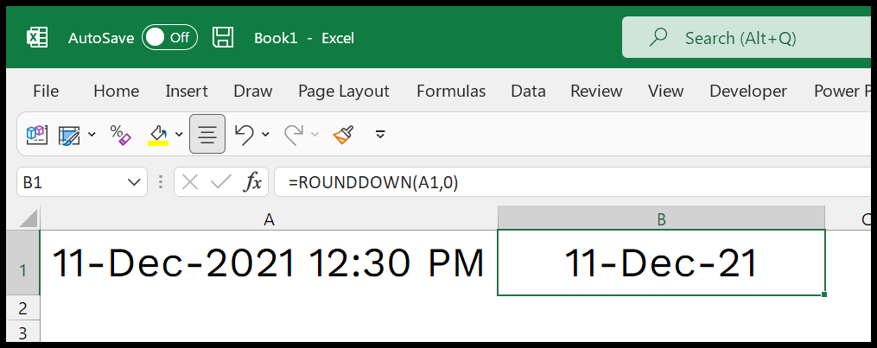877x348 pixels.
Task: Click the Undo arrow
Action: click(x=245, y=134)
